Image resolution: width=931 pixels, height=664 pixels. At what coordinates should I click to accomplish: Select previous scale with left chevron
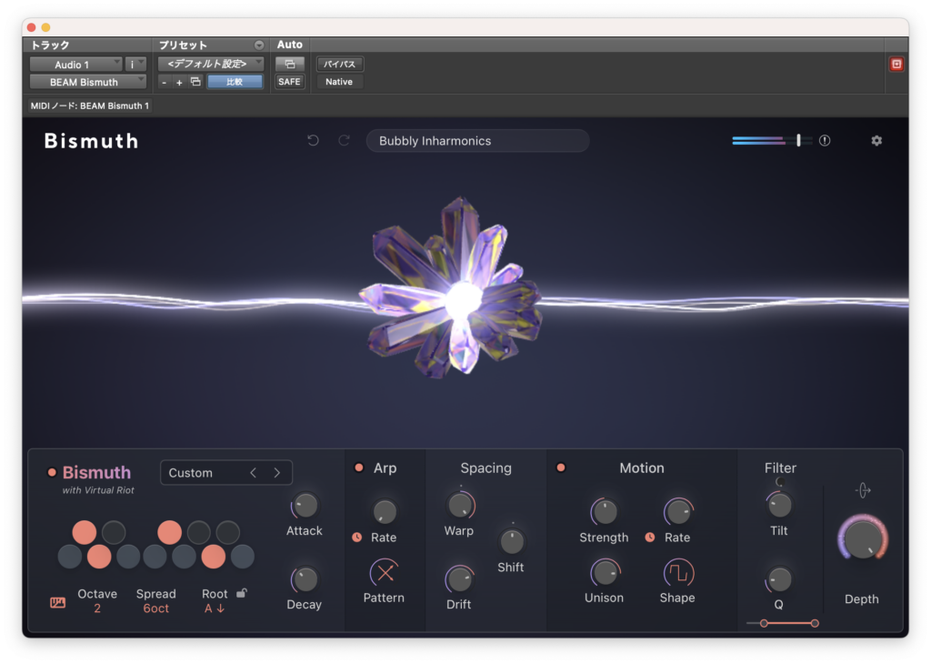[254, 473]
